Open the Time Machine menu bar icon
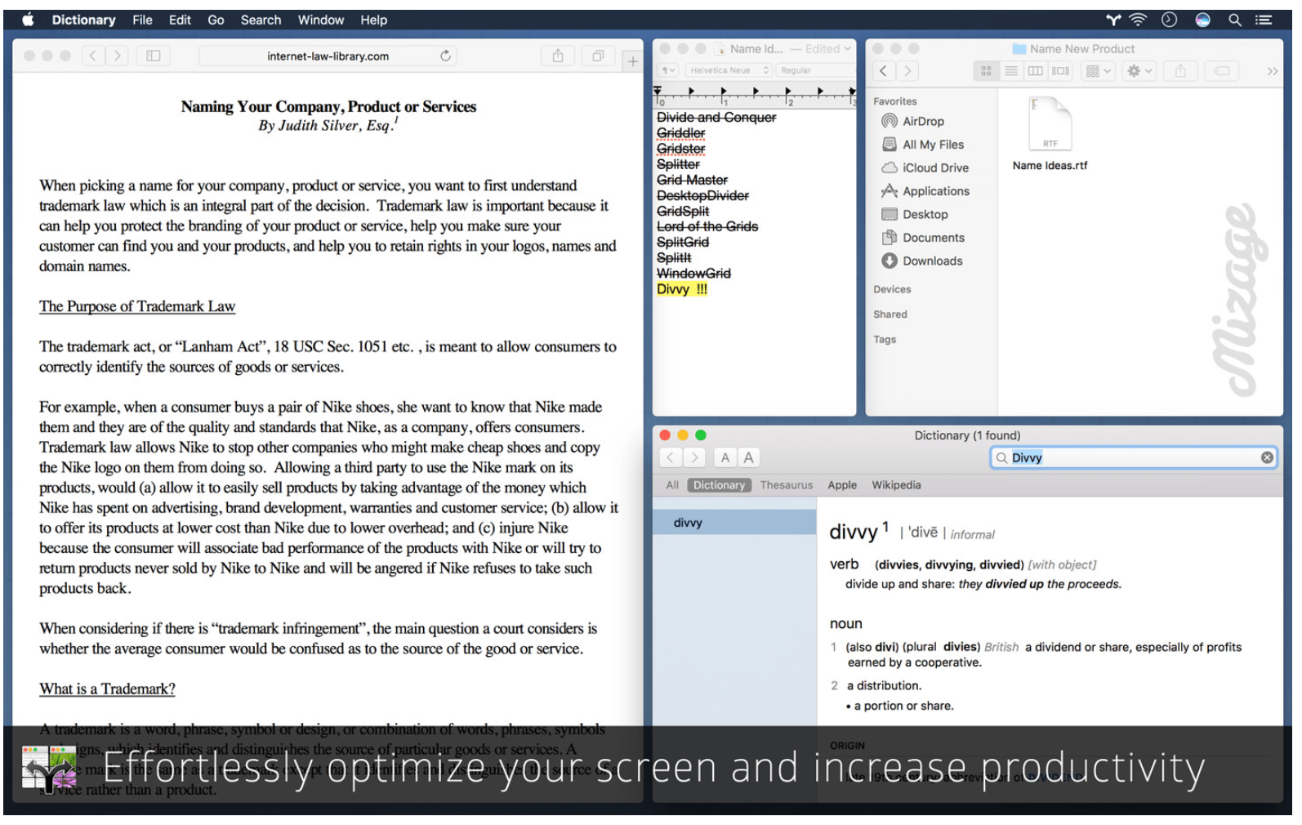Screen dimensions: 1302x825 tap(1169, 20)
